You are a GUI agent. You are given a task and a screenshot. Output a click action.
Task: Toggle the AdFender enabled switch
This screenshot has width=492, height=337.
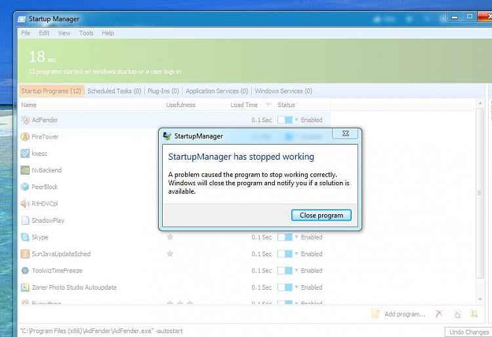[285, 120]
